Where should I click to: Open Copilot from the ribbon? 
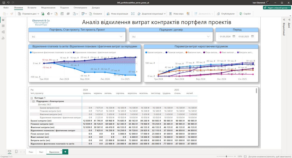(245, 14)
